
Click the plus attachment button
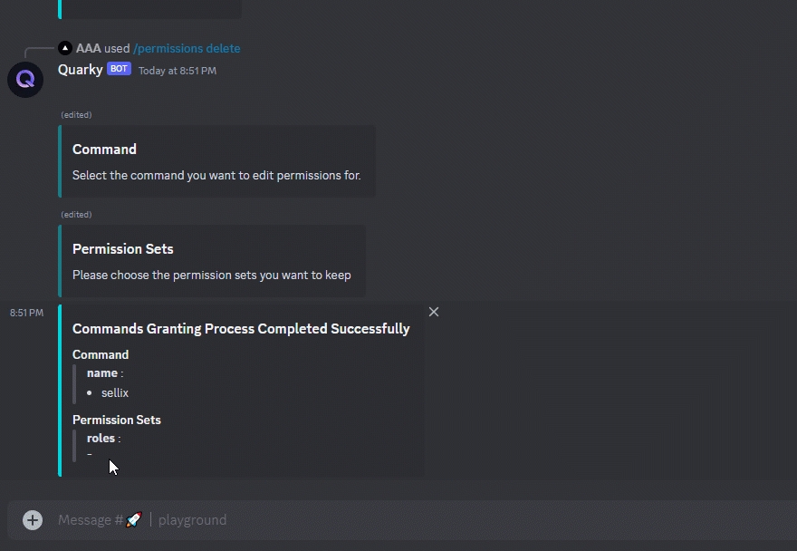33,520
